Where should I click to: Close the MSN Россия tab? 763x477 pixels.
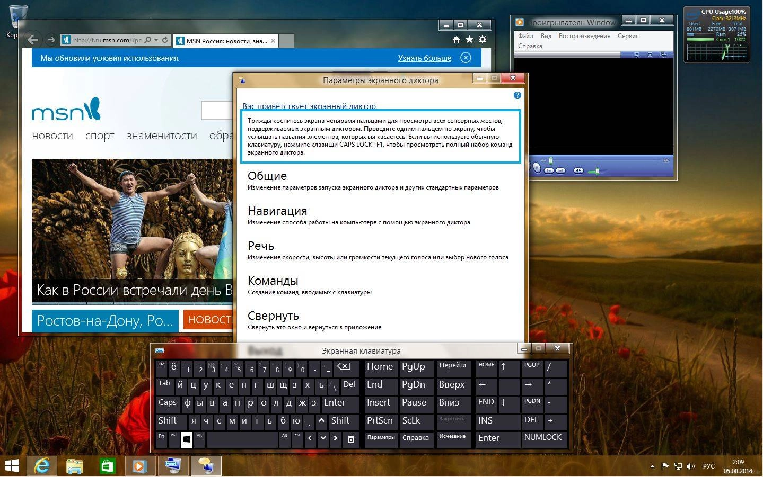coord(273,41)
